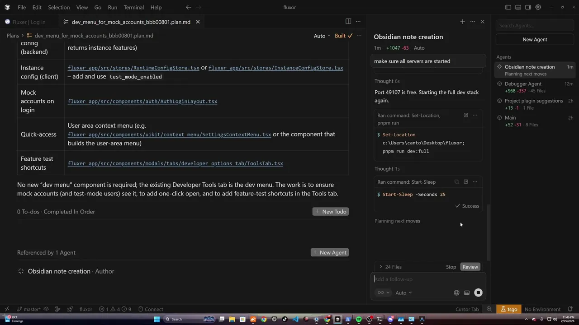The image size is (579, 325).
Task: Attach an image with the image icon
Action: click(467, 293)
